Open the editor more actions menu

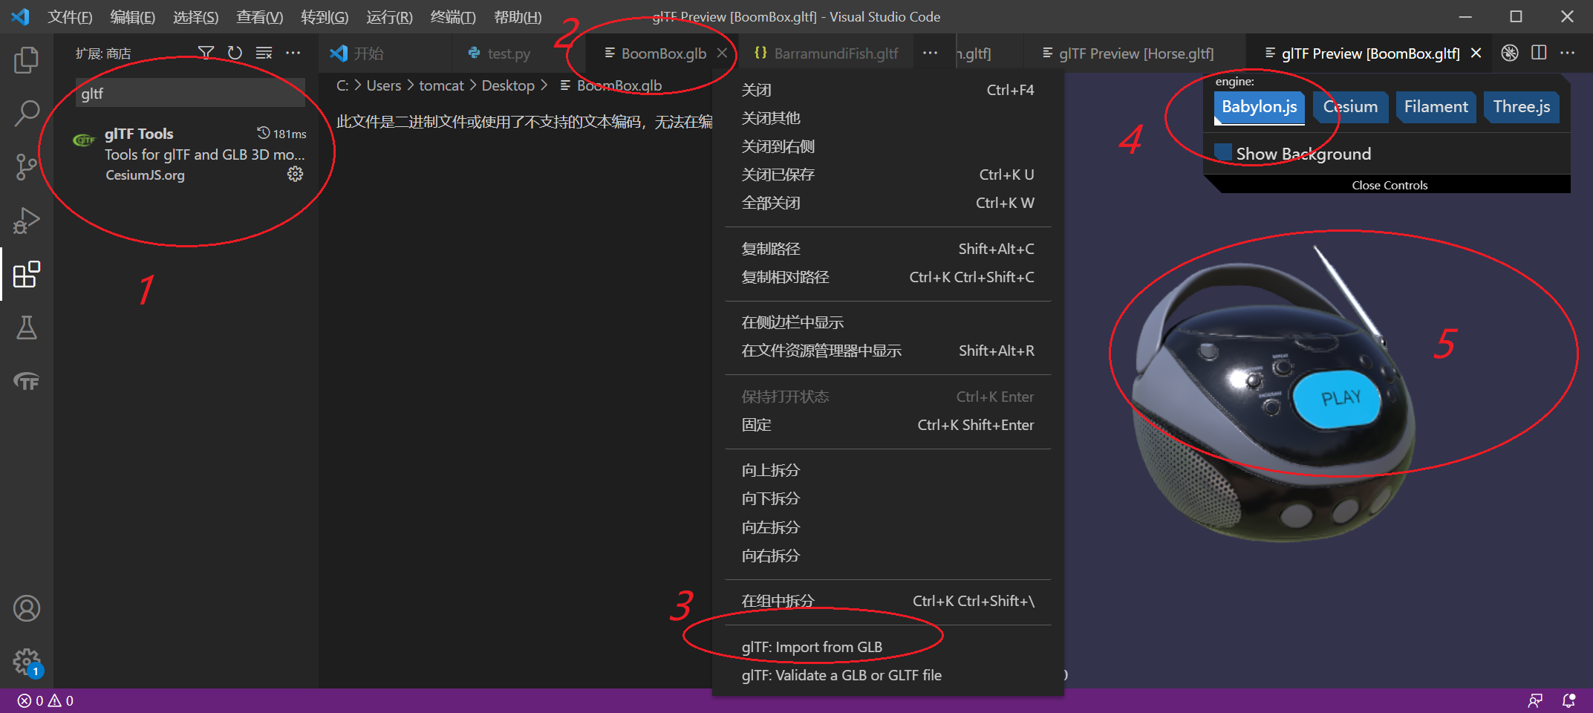(x=1568, y=53)
